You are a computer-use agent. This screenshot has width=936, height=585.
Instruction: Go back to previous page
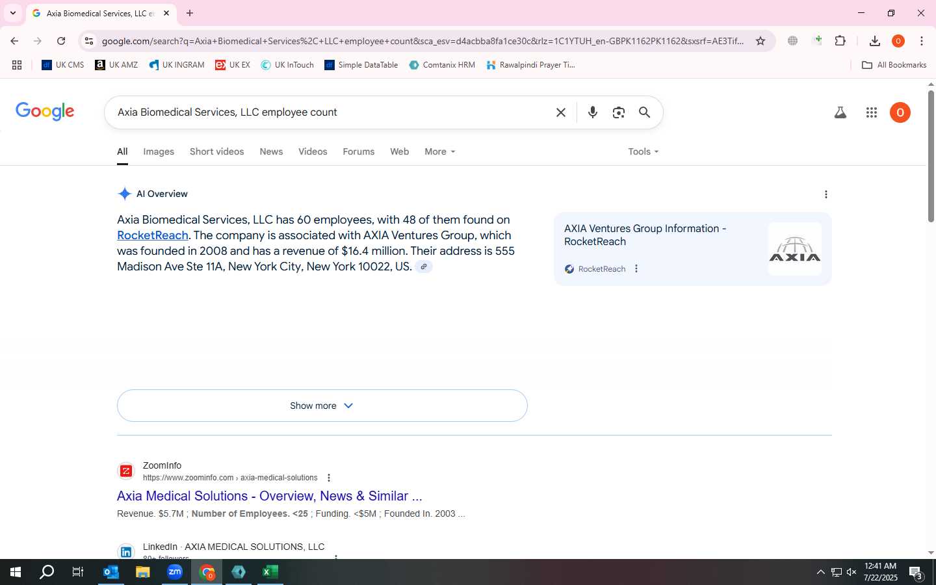coord(14,41)
